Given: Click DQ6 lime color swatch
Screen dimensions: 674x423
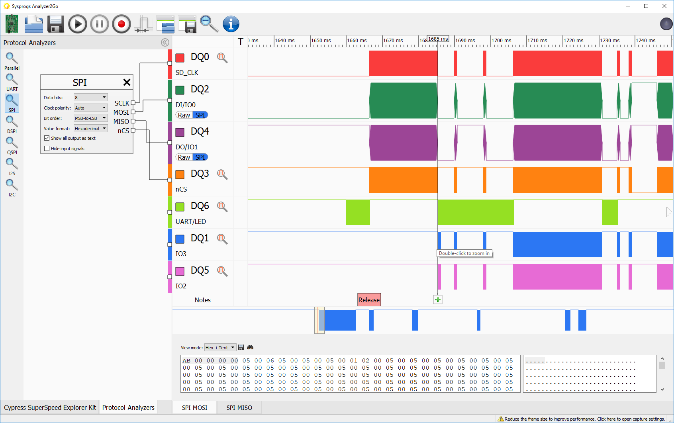Looking at the screenshot, I should click(x=180, y=207).
